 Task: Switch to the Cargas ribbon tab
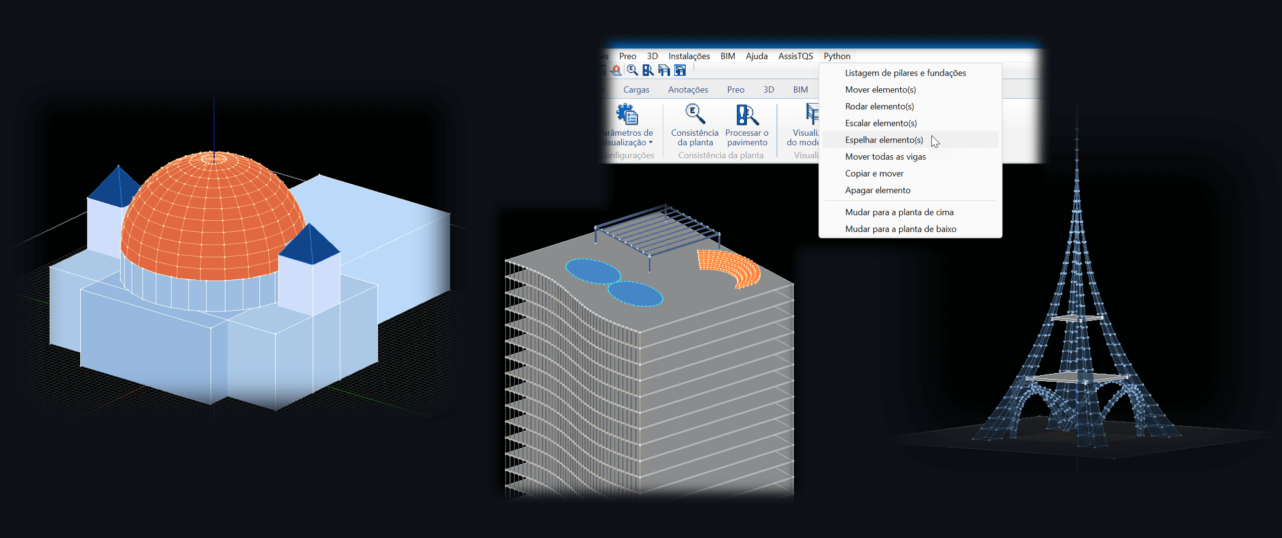point(636,90)
